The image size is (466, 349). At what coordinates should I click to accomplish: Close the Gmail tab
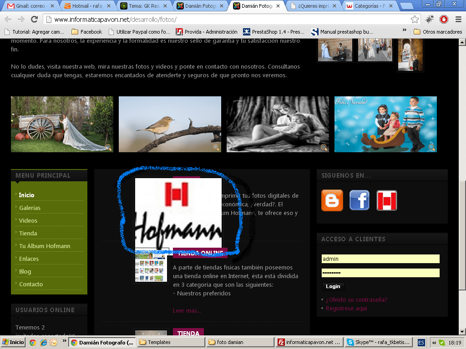pos(52,6)
